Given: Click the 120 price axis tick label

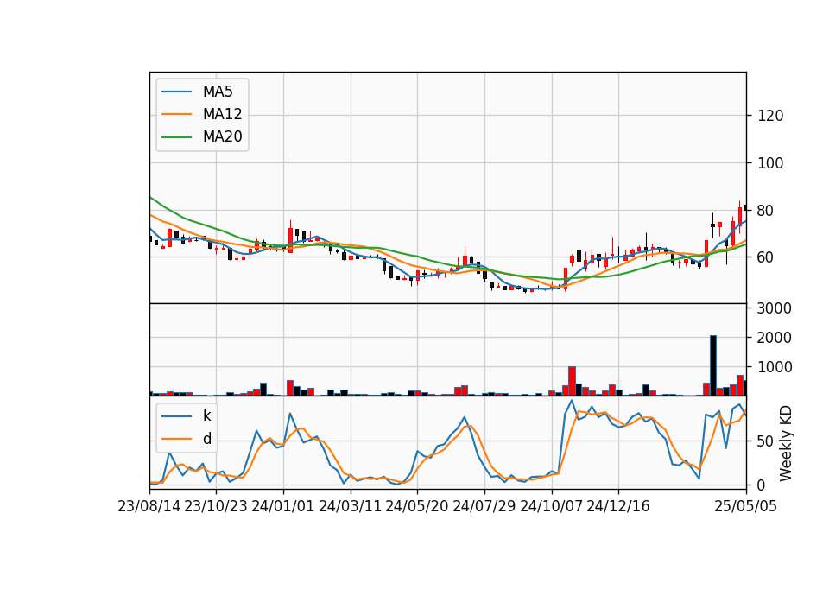Looking at the screenshot, I should click(x=770, y=116).
